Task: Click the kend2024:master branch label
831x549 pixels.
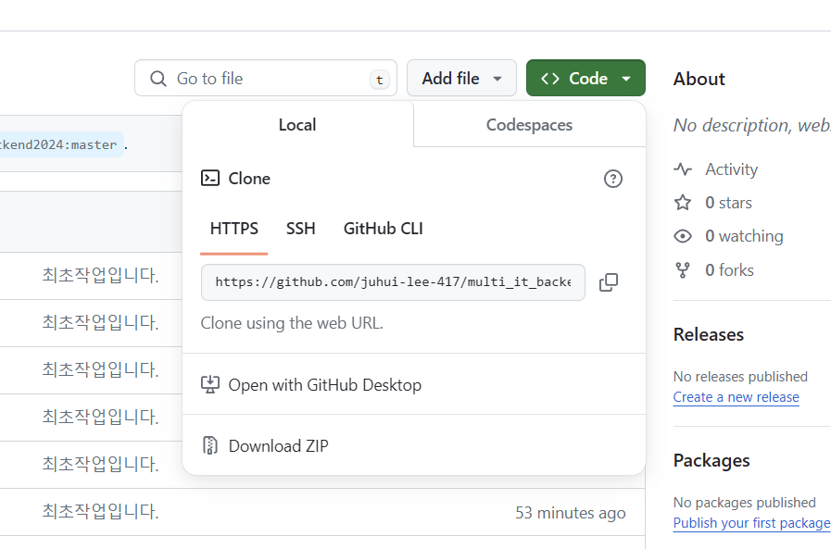Action: (61, 144)
